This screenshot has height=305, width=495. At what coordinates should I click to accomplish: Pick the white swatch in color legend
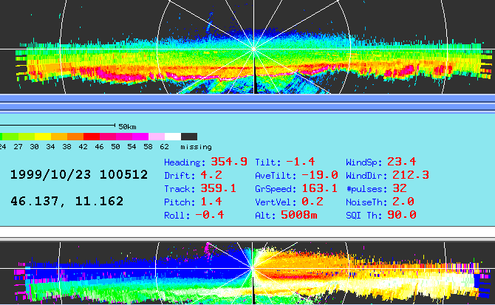coord(173,137)
